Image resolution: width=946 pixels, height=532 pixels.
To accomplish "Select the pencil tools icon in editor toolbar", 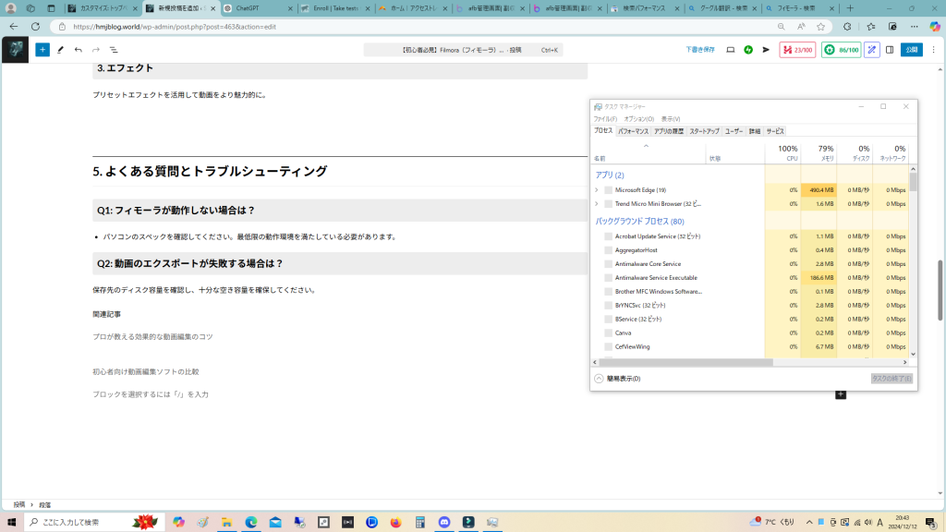I will click(60, 50).
